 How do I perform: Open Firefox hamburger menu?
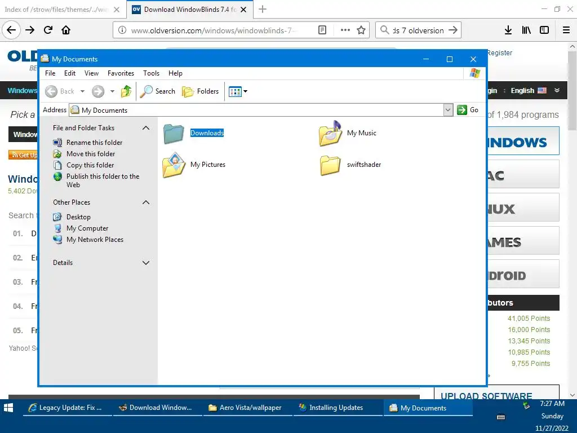566,30
